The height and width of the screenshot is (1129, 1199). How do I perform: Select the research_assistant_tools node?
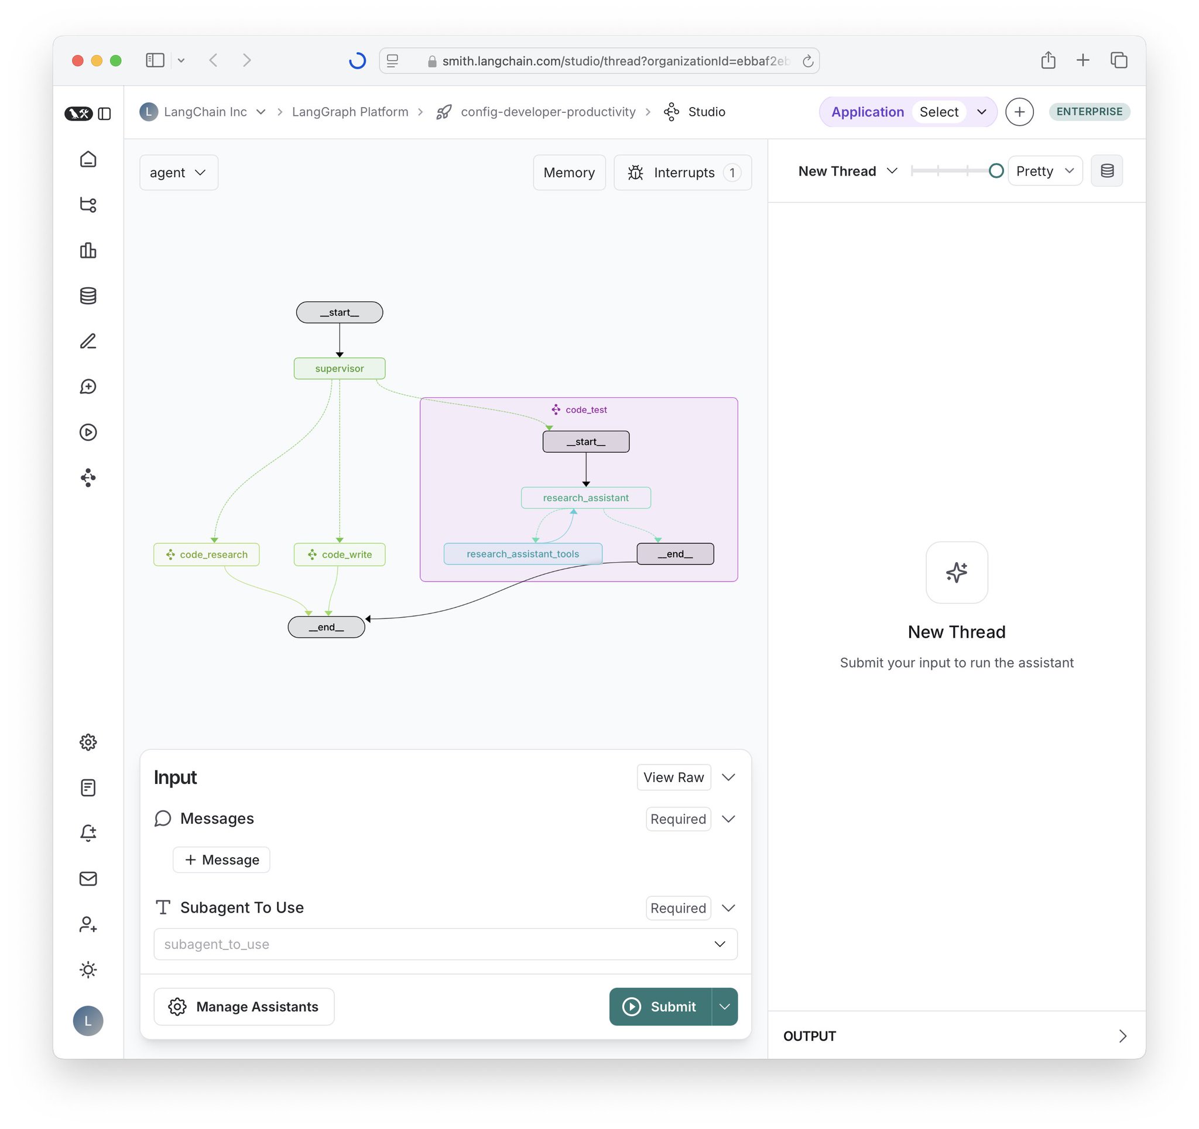(x=522, y=554)
